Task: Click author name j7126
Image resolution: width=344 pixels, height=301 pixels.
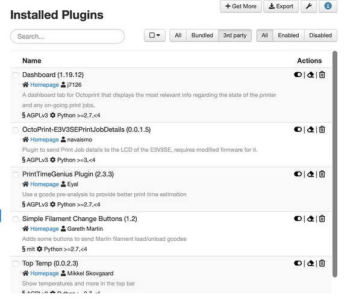Action: pos(74,85)
